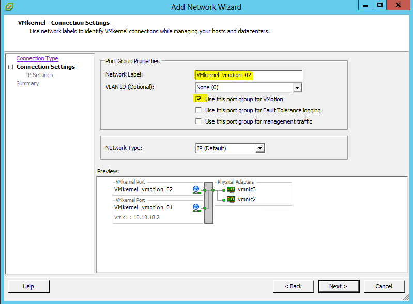Click the gray virtual switch bar
Image resolution: width=413 pixels, height=304 pixels.
209,203
